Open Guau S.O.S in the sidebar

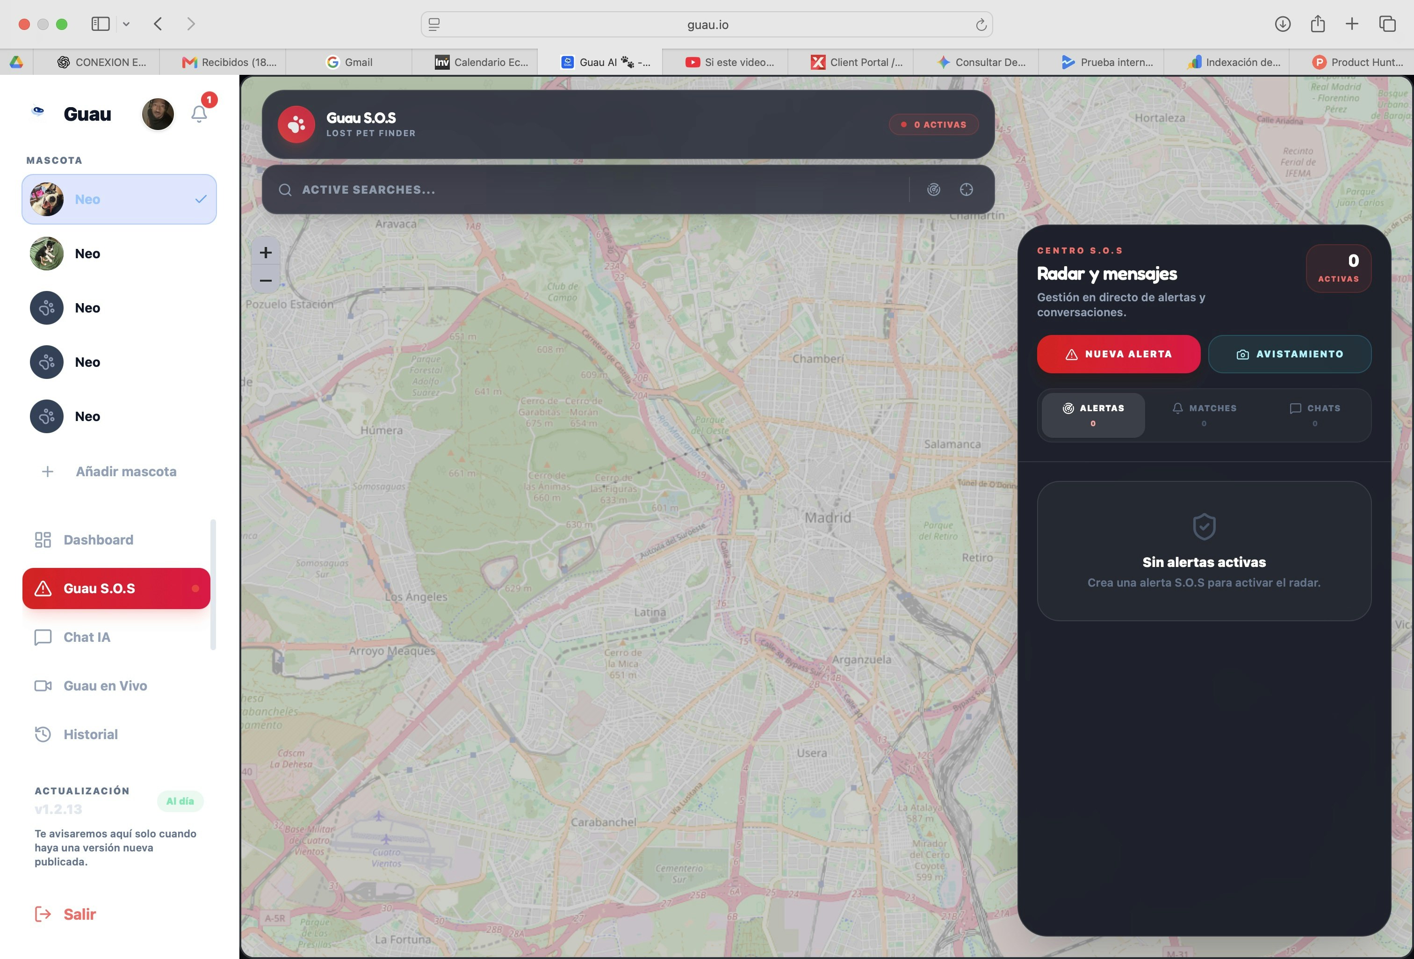tap(116, 588)
